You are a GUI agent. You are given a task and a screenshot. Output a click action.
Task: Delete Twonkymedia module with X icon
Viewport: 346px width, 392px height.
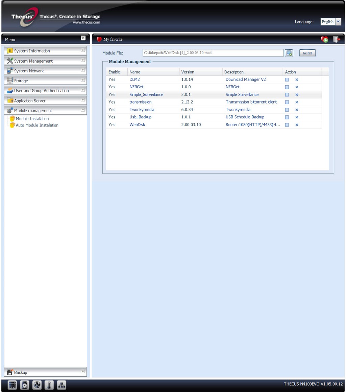[x=297, y=110]
